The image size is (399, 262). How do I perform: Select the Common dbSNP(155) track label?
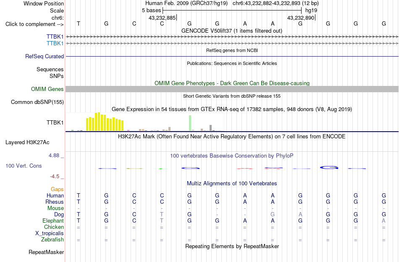[37, 102]
